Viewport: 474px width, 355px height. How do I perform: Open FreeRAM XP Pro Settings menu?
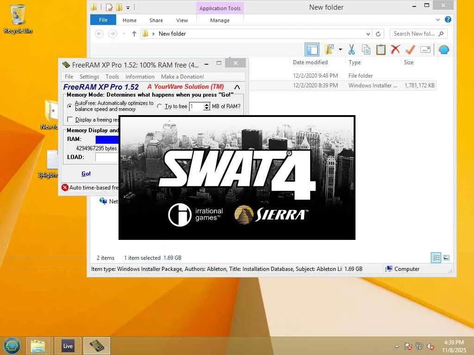[x=89, y=77]
